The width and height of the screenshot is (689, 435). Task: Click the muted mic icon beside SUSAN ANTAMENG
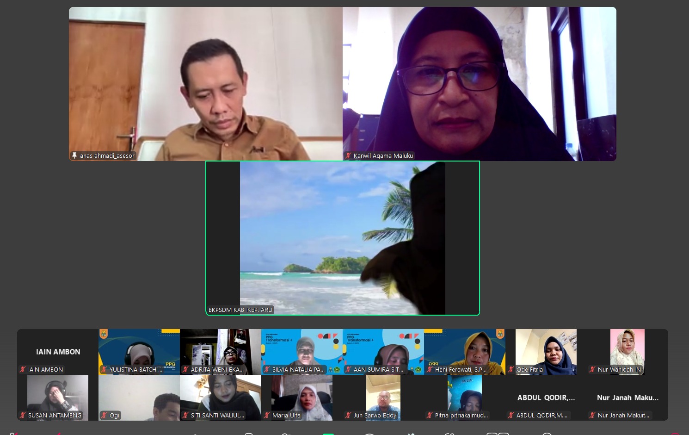[23, 415]
